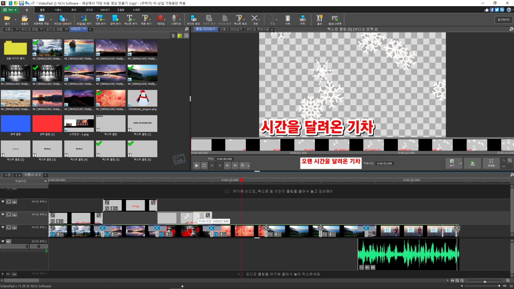Image resolution: width=514 pixels, height=289 pixels.
Task: Click the 삭제 trash can toolbar icon
Action: point(288,20)
